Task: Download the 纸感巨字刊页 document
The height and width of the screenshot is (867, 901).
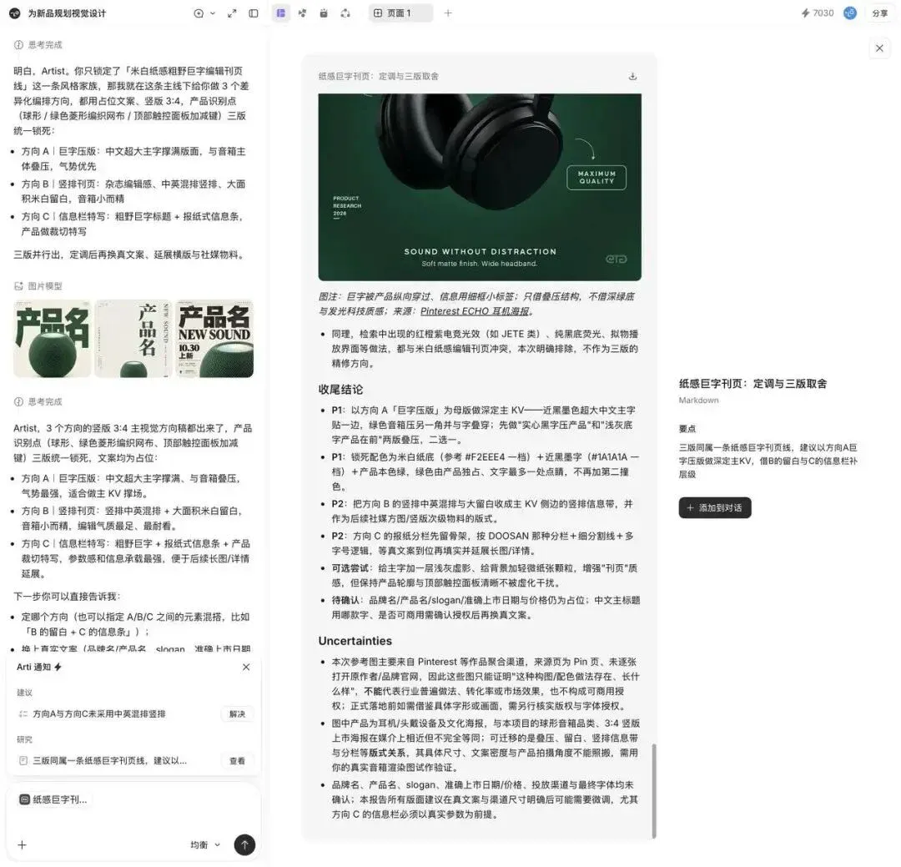Action: click(632, 76)
